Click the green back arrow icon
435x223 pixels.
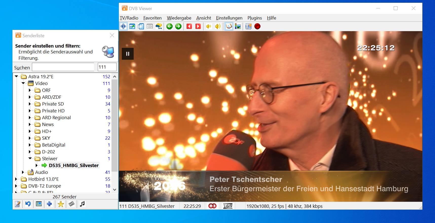coord(169,26)
